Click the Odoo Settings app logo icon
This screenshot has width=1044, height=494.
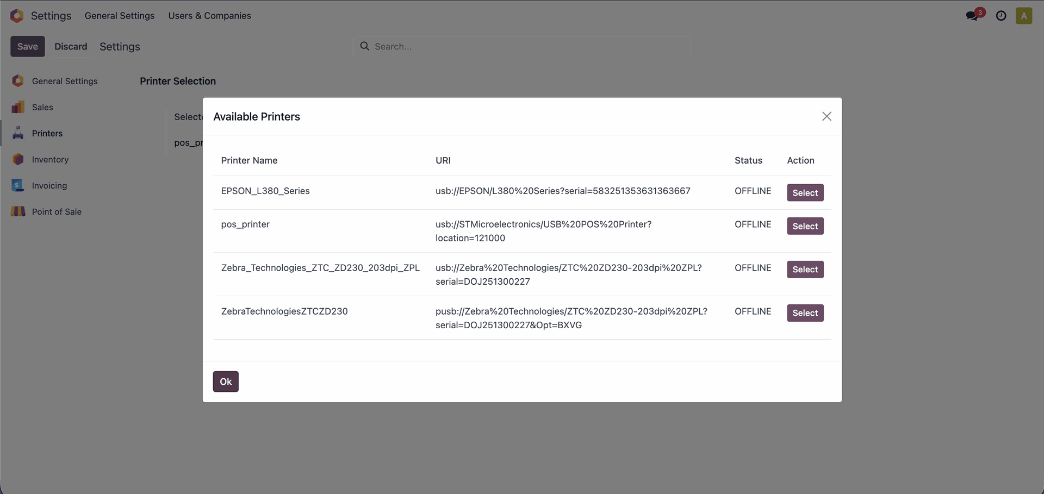click(x=17, y=16)
